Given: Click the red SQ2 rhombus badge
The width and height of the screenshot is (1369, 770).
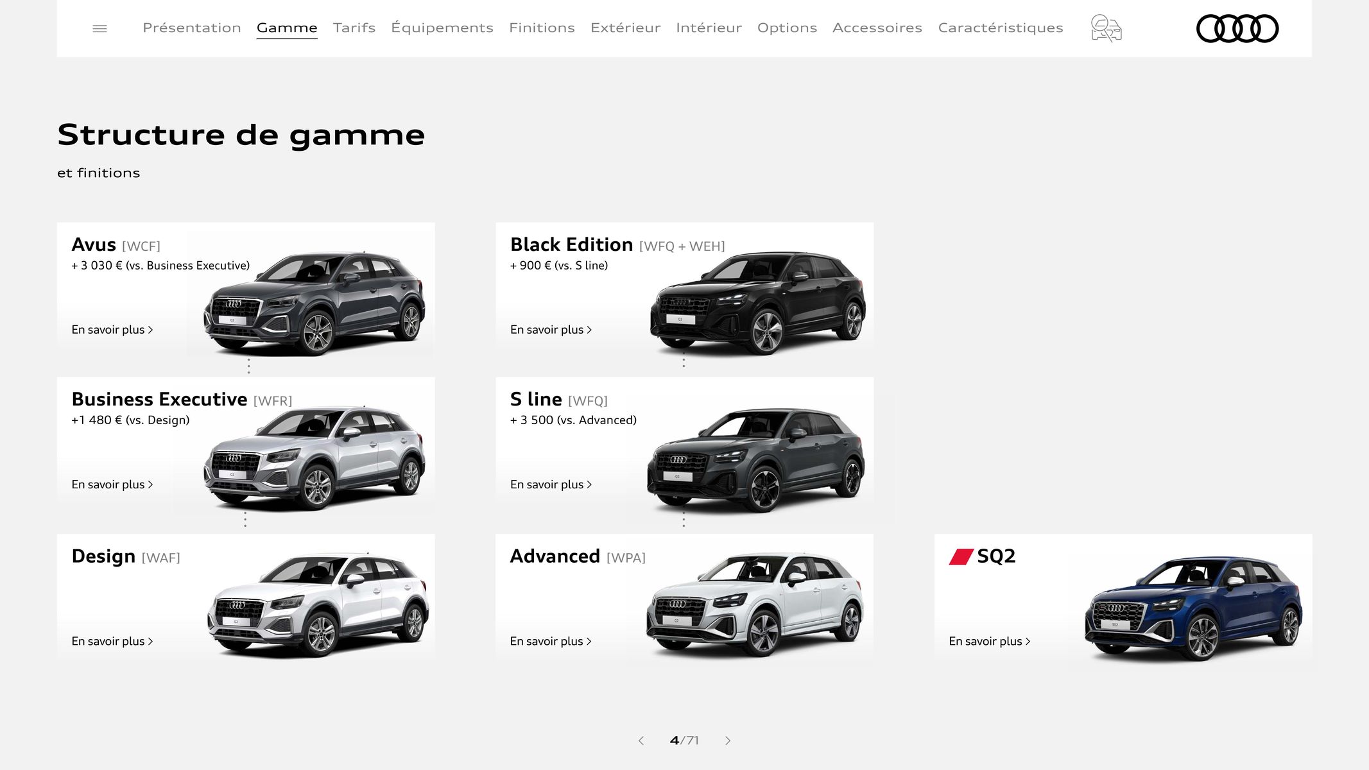Looking at the screenshot, I should pos(961,556).
